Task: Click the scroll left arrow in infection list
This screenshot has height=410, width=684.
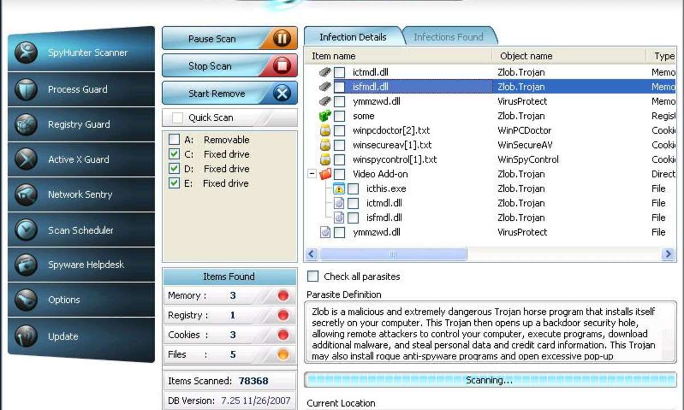Action: (312, 254)
